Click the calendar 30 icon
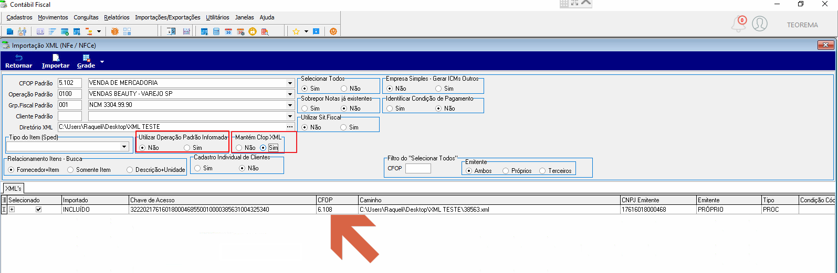 coord(228,31)
